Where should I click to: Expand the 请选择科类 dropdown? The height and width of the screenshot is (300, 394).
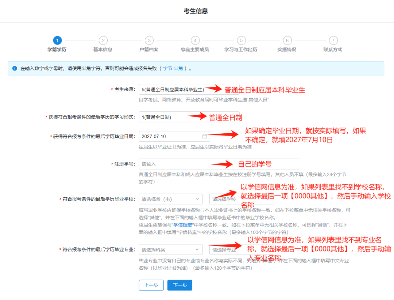(x=171, y=250)
